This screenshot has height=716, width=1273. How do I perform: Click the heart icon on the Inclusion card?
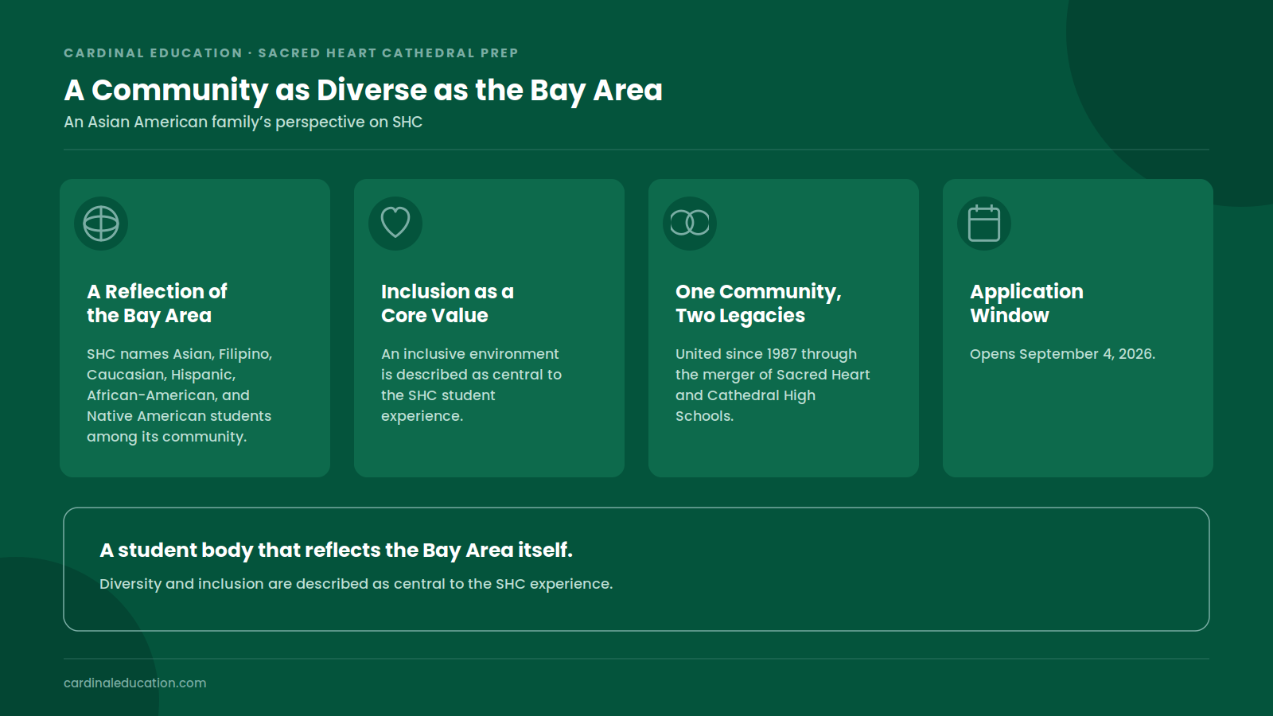(395, 224)
